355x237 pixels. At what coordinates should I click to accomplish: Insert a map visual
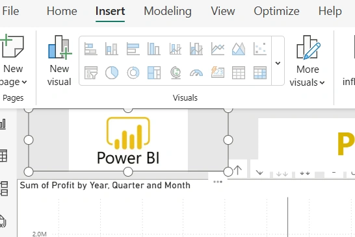(176, 73)
